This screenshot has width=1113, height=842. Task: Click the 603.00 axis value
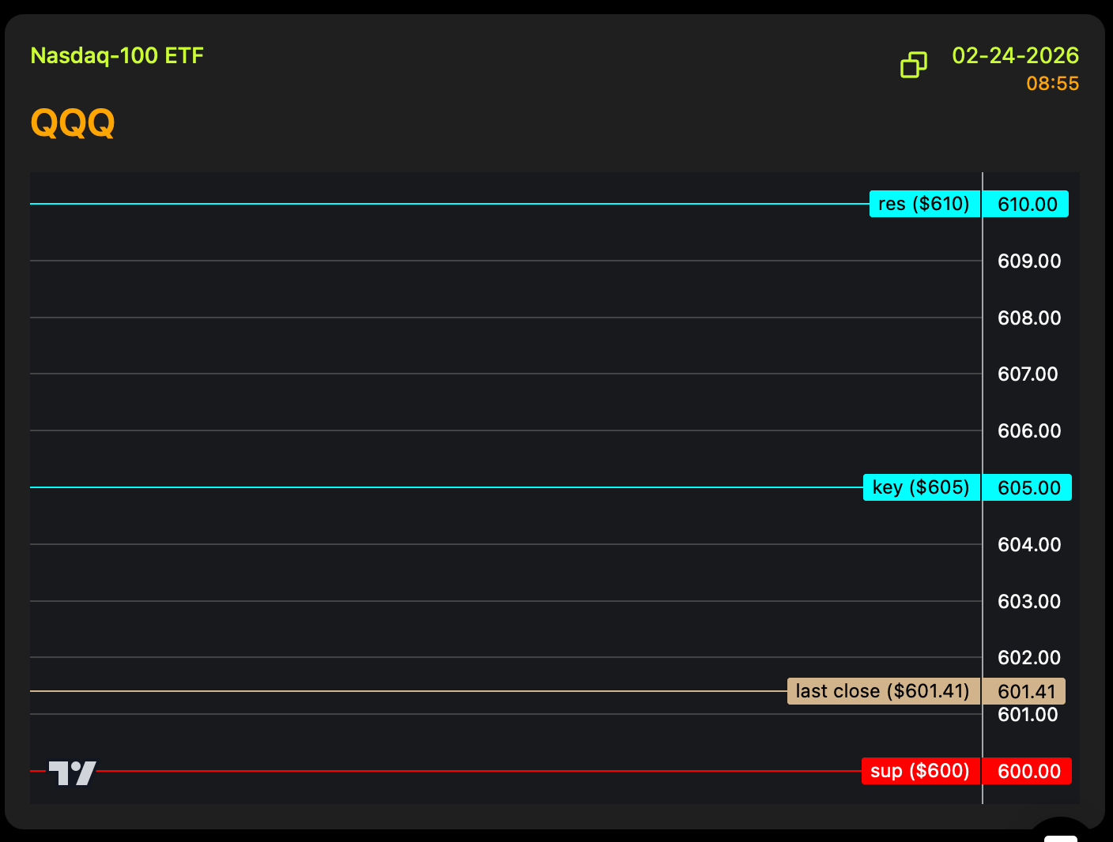point(1029,602)
